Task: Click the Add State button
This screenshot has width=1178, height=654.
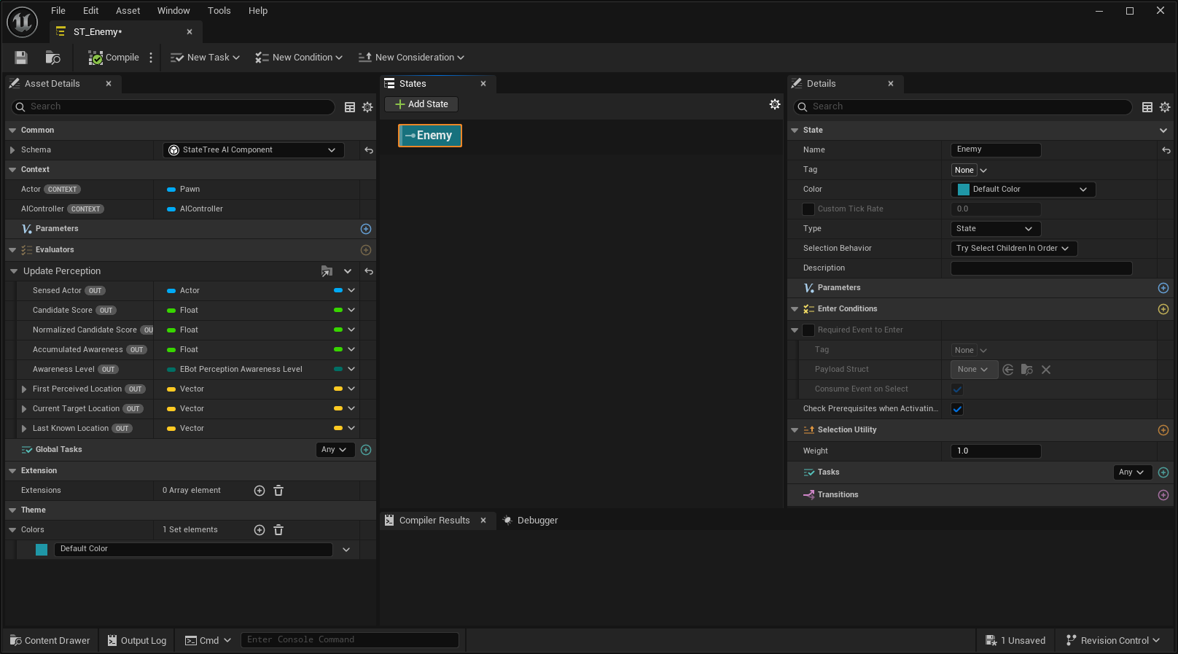Action: pyautogui.click(x=421, y=104)
